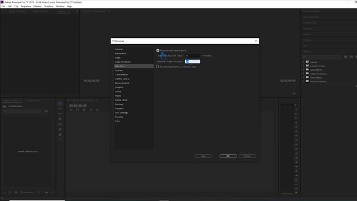This screenshot has width=357, height=201.
Task: Create new search bin from query
Action: point(46,111)
